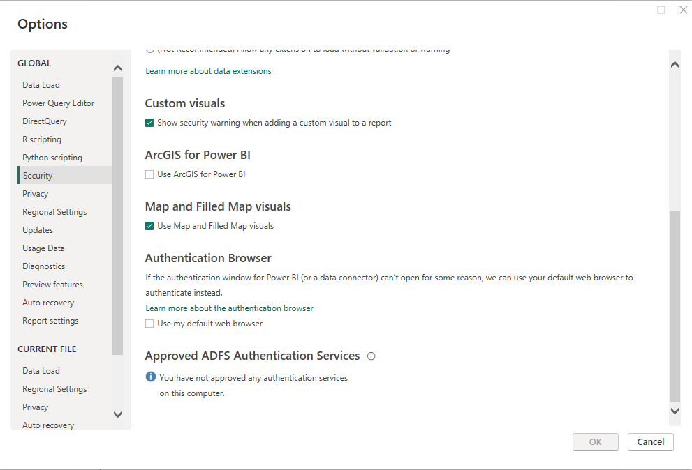The image size is (692, 470).
Task: Click the main panel scrollbar thumb
Action: 675,307
